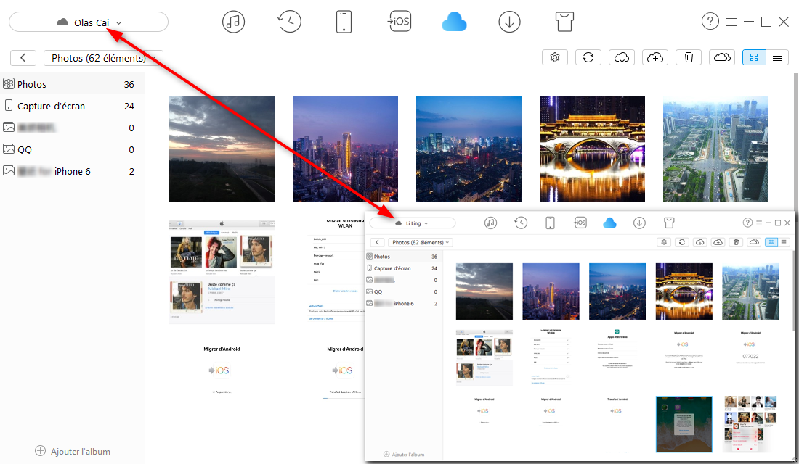This screenshot has width=799, height=464.
Task: Open the to-iOS icon in Li Ling window
Action: click(580, 223)
